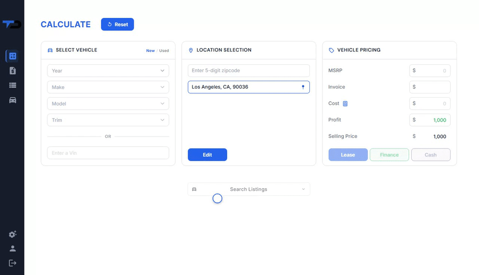Click the MSRP amount field
Image resolution: width=479 pixels, height=275 pixels.
point(430,71)
